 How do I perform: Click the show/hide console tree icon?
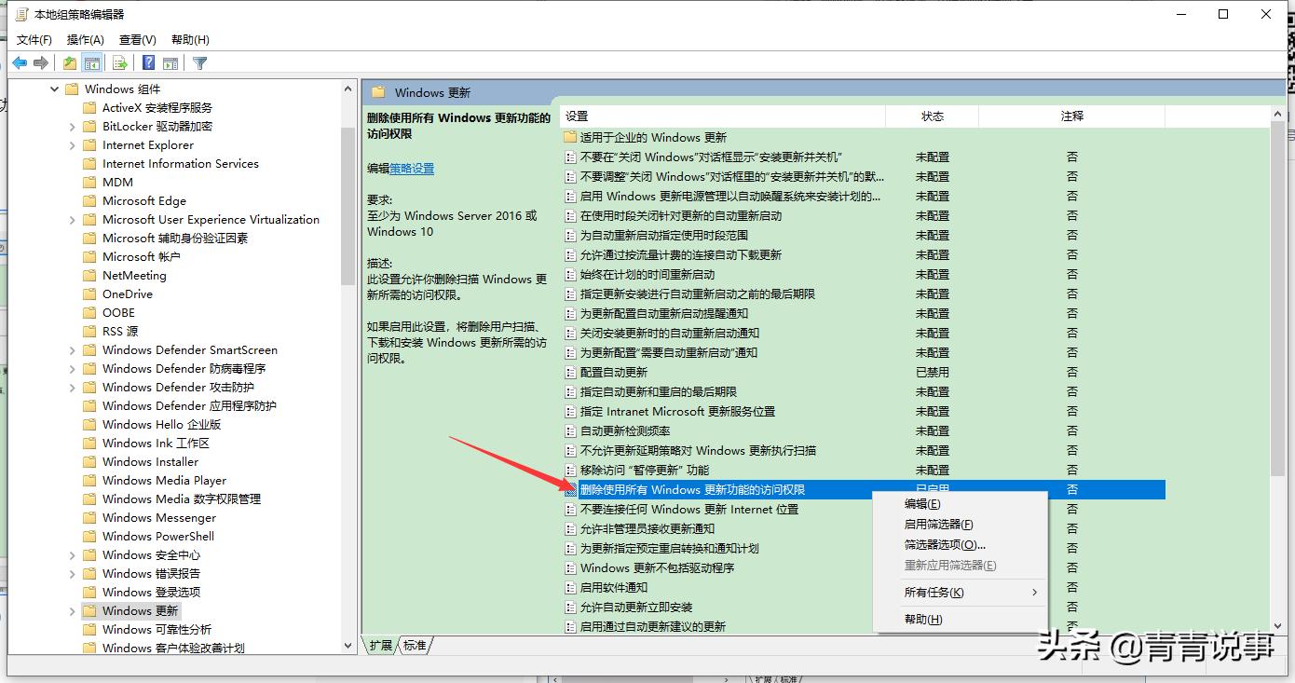92,62
